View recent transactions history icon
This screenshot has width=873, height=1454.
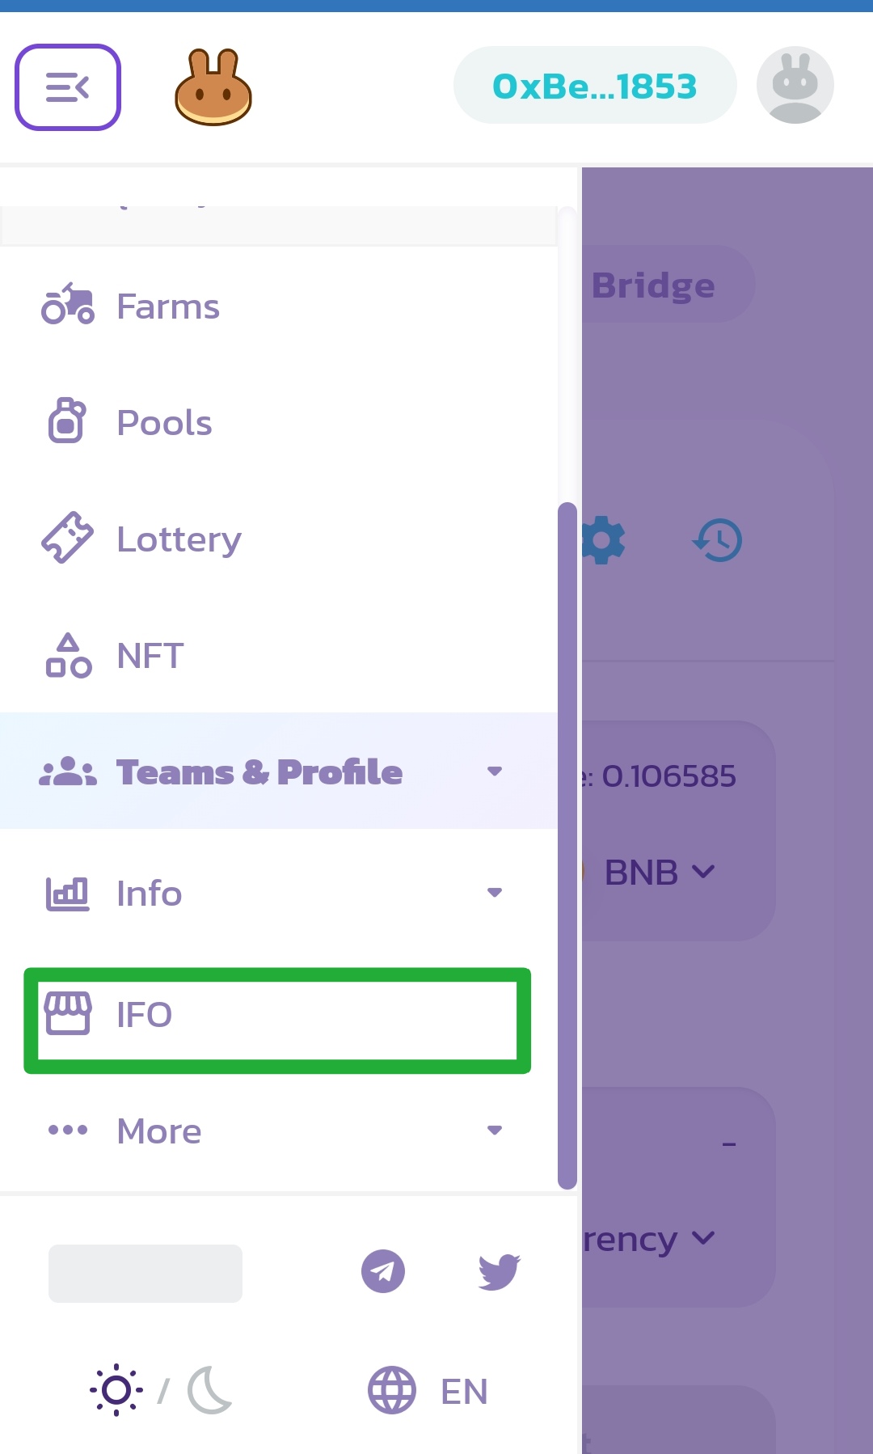[718, 540]
